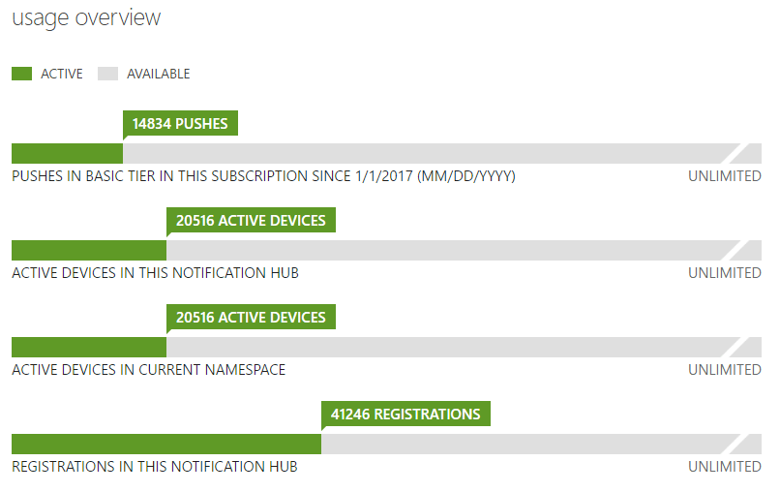Click ACTIVE DEVICES IN CURRENT NAMESPACE text
The height and width of the screenshot is (492, 780).
pos(149,370)
